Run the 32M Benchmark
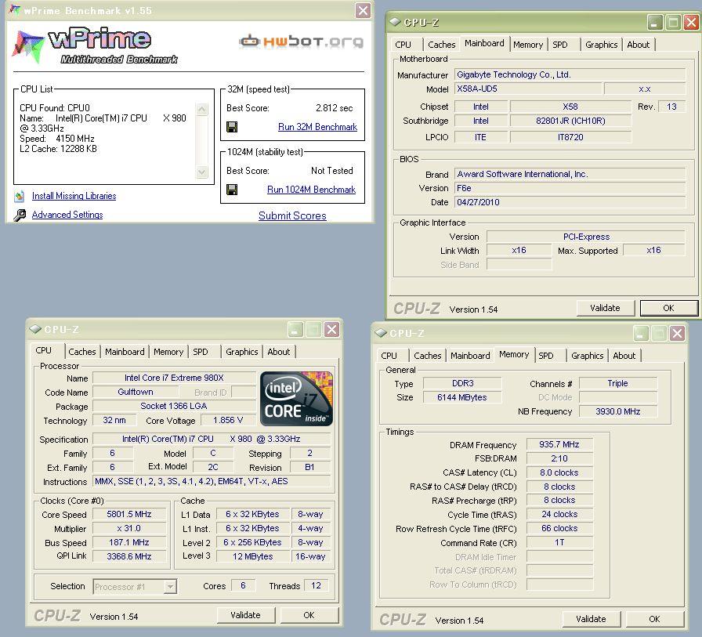702x637 pixels. tap(317, 127)
